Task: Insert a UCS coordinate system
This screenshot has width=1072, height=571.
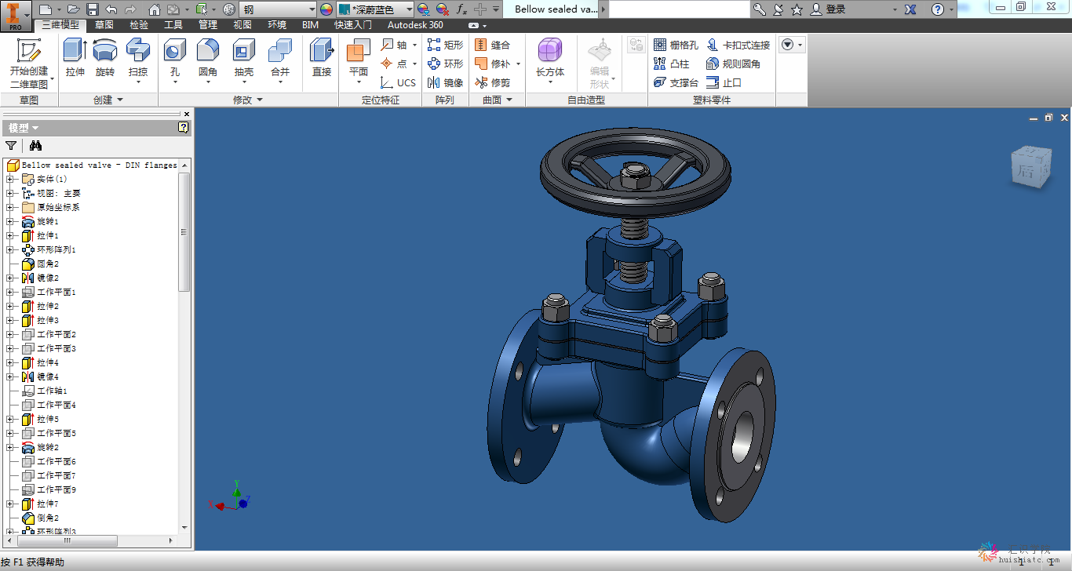Action: [399, 82]
